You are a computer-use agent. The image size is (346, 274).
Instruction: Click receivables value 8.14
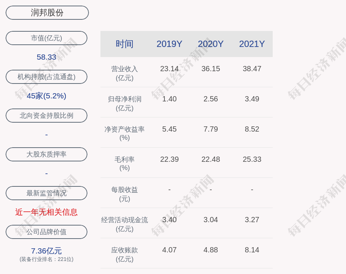252,250
